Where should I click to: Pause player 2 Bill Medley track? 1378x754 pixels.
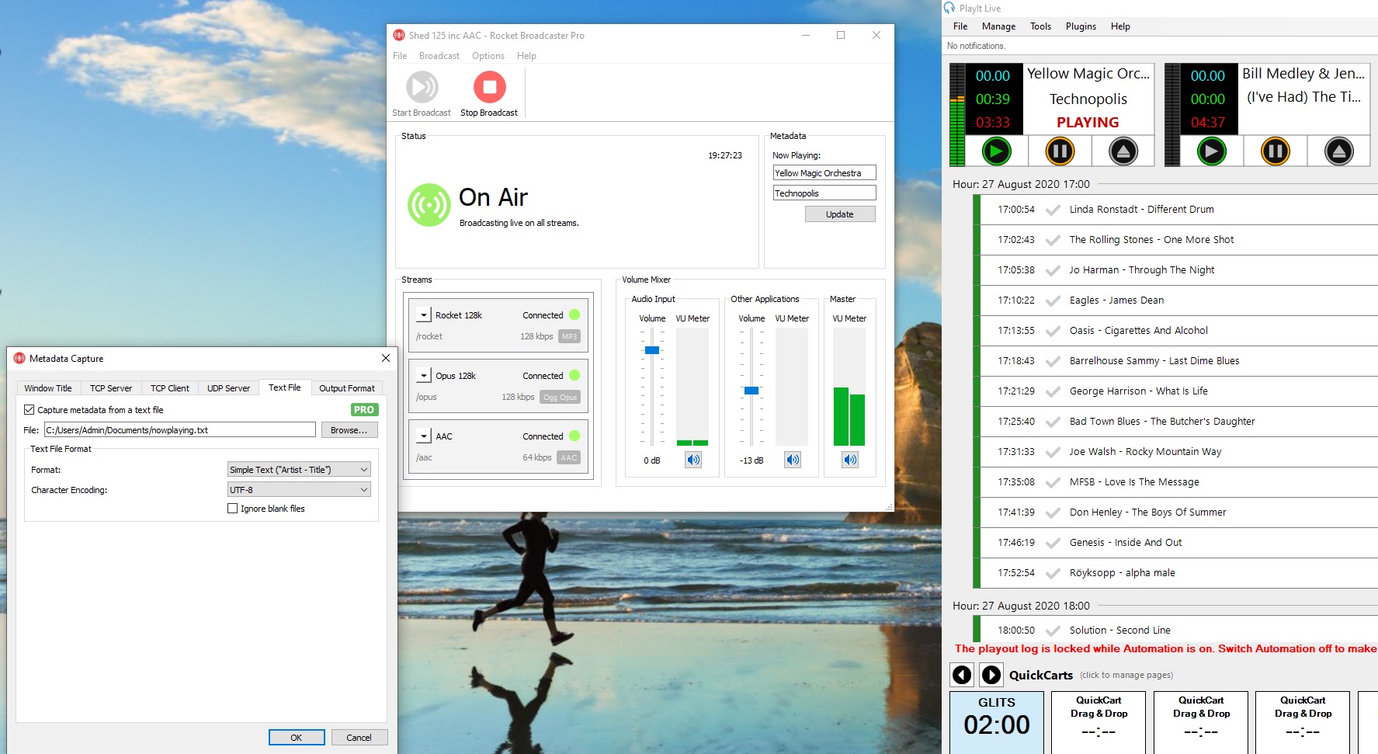pyautogui.click(x=1275, y=151)
